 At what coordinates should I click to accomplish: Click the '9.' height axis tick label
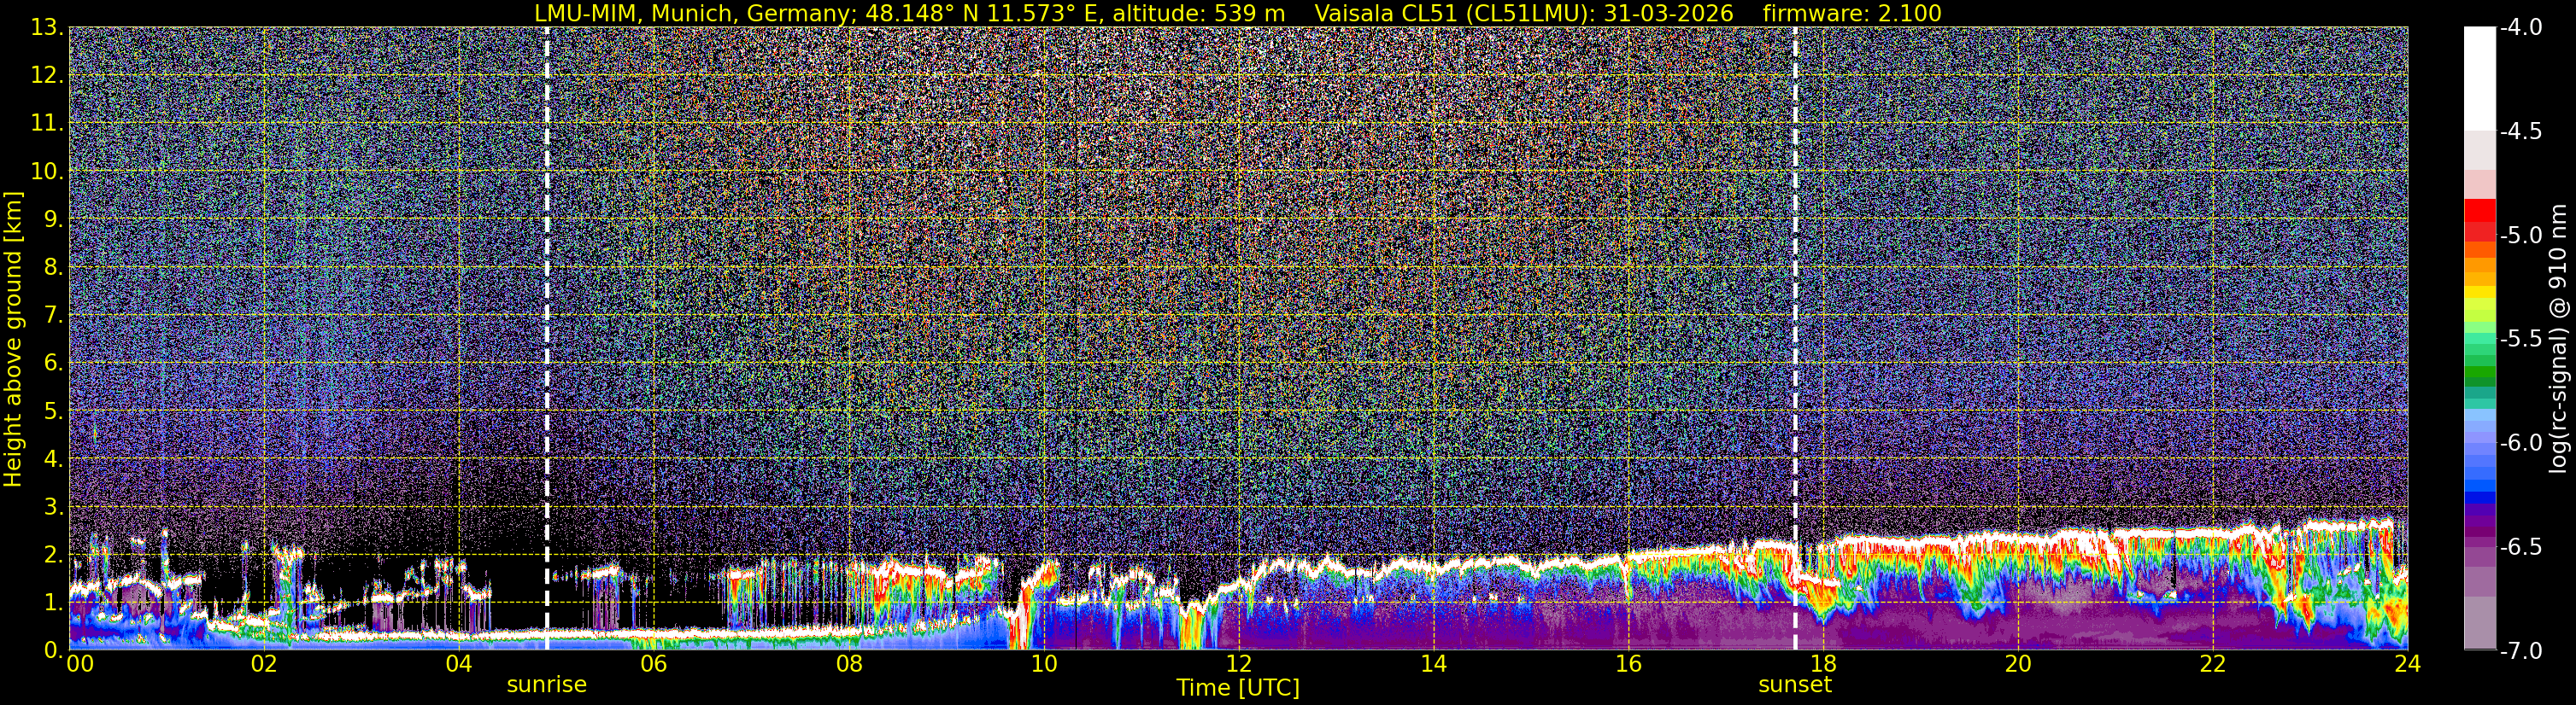[53, 218]
